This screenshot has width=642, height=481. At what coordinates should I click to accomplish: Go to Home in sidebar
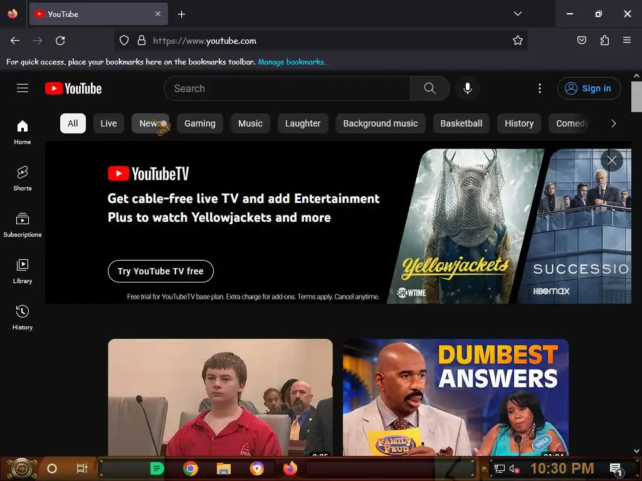coord(23,133)
